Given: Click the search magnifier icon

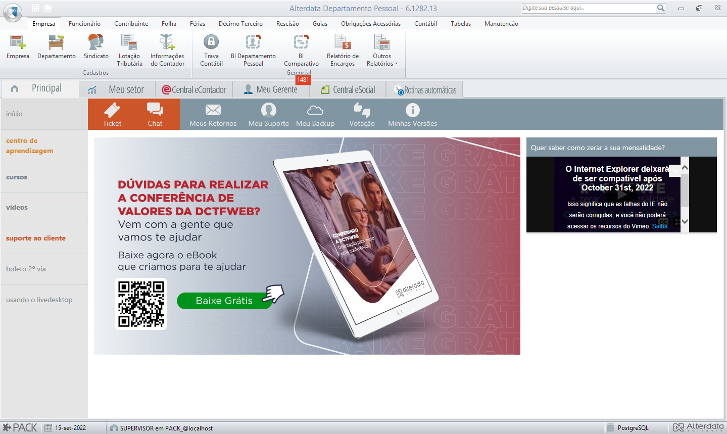Looking at the screenshot, I should click(661, 8).
